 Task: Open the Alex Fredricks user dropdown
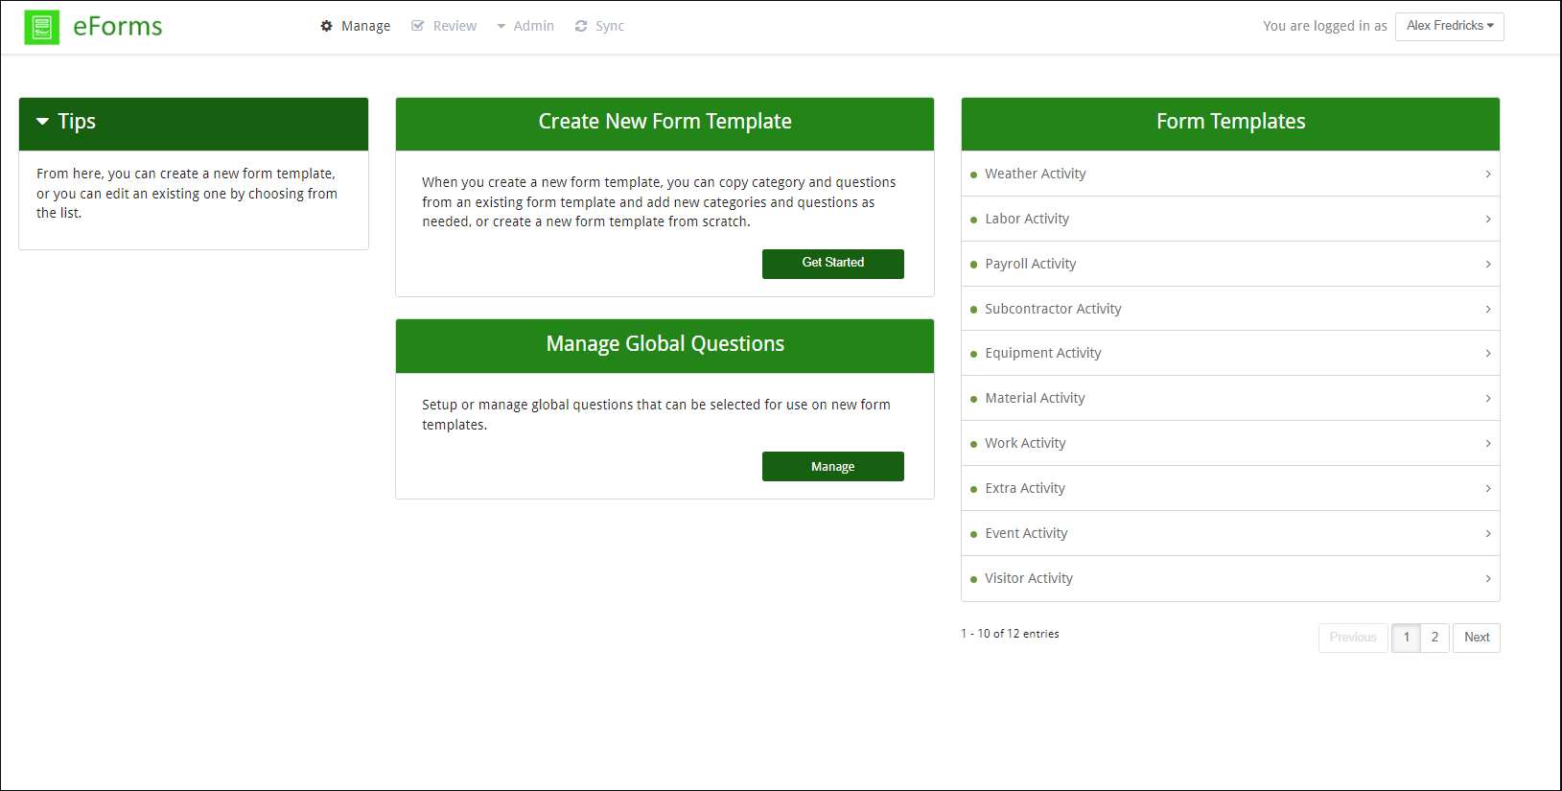click(1450, 26)
